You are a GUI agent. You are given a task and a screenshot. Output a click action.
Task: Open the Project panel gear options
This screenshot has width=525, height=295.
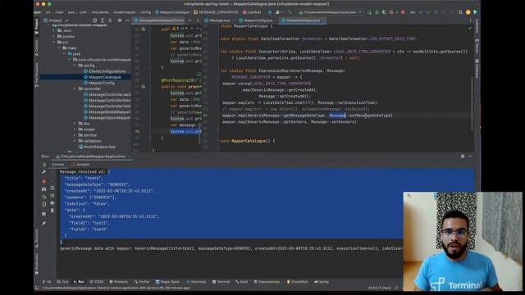pyautogui.click(x=120, y=20)
